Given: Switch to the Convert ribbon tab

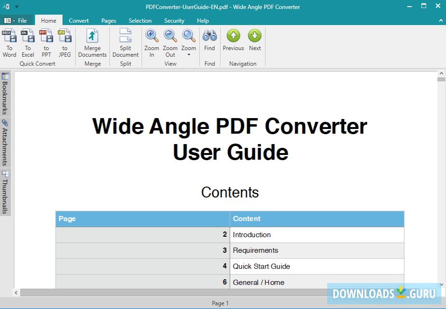Looking at the screenshot, I should tap(79, 20).
